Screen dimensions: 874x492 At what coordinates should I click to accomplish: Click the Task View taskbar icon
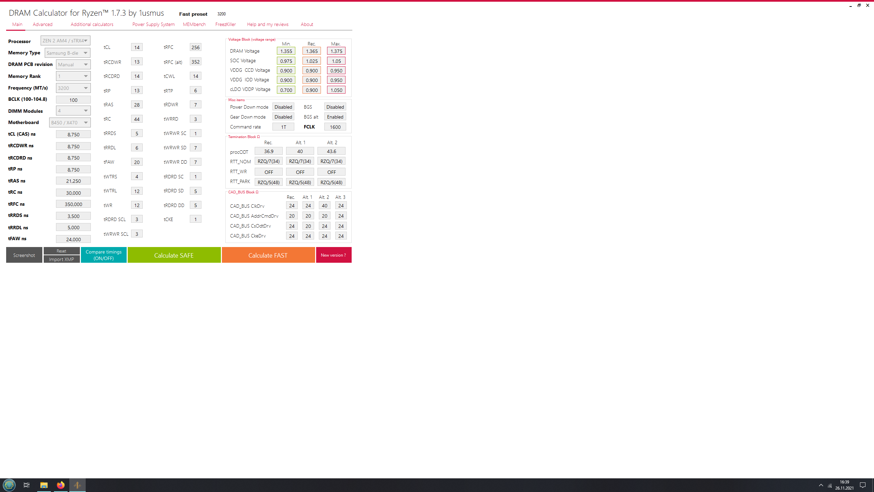pos(26,485)
